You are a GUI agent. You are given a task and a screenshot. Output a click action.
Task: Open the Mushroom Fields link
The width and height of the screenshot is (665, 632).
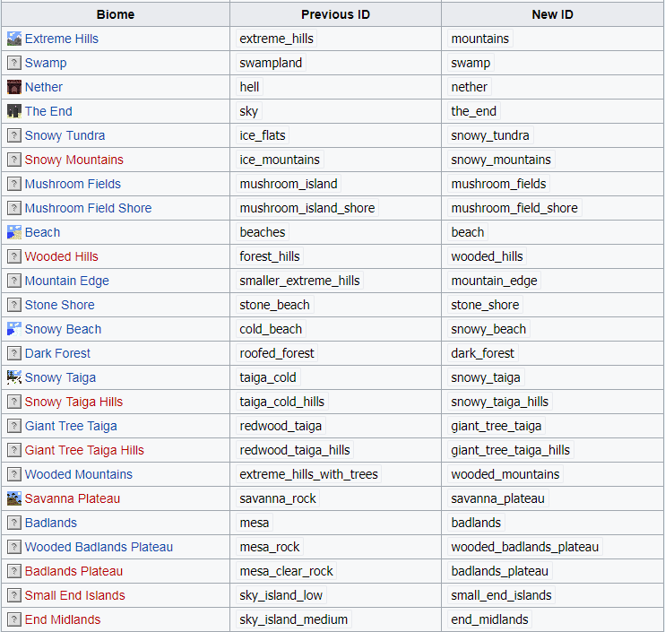[x=73, y=184]
